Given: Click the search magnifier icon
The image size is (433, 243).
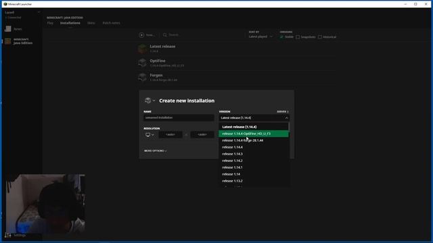Looking at the screenshot, I should coord(165,35).
